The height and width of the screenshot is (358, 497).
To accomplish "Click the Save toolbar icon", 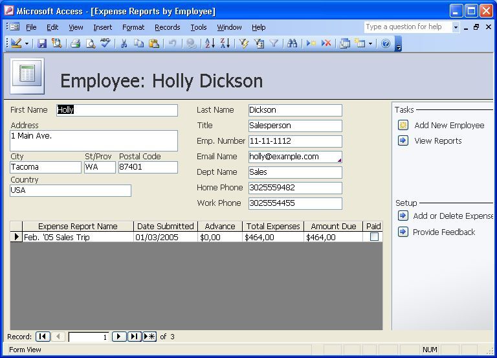I will 42,43.
